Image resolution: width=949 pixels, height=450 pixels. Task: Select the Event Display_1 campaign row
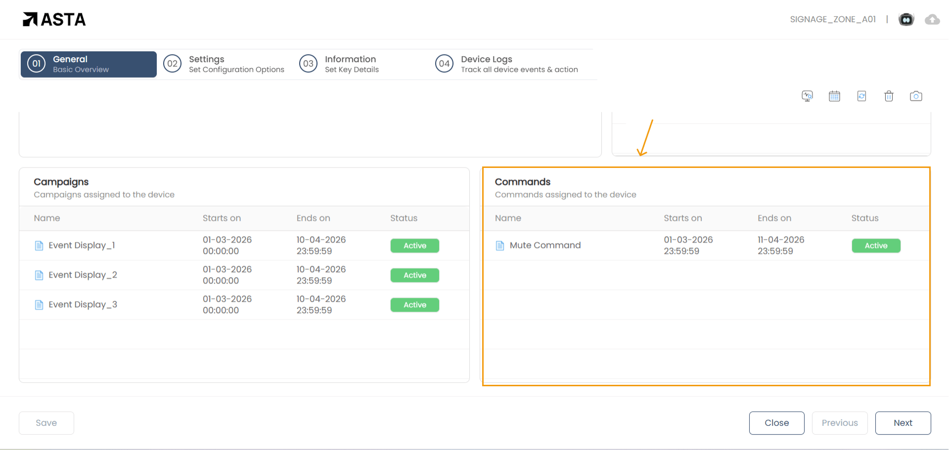(x=82, y=245)
